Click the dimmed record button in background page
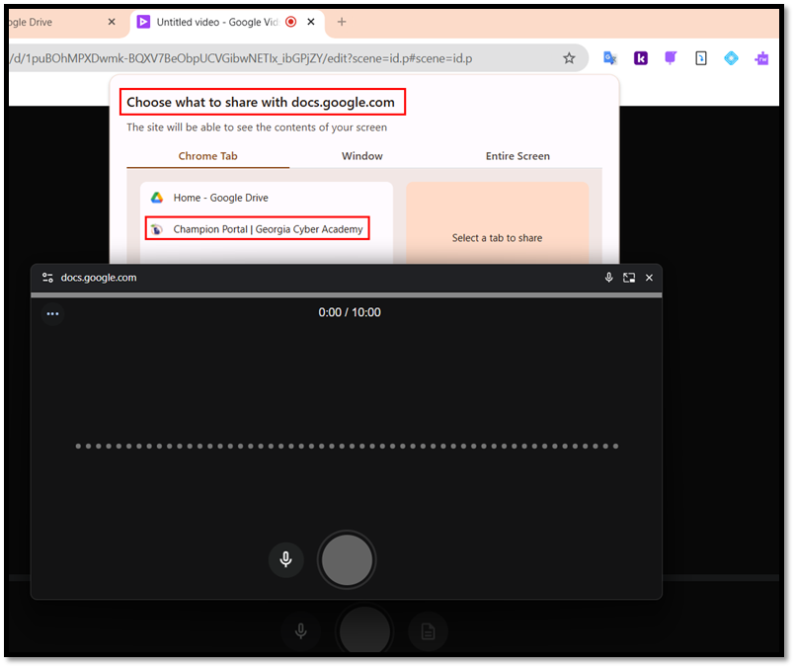Screen dimensions: 795x668 tap(364, 628)
